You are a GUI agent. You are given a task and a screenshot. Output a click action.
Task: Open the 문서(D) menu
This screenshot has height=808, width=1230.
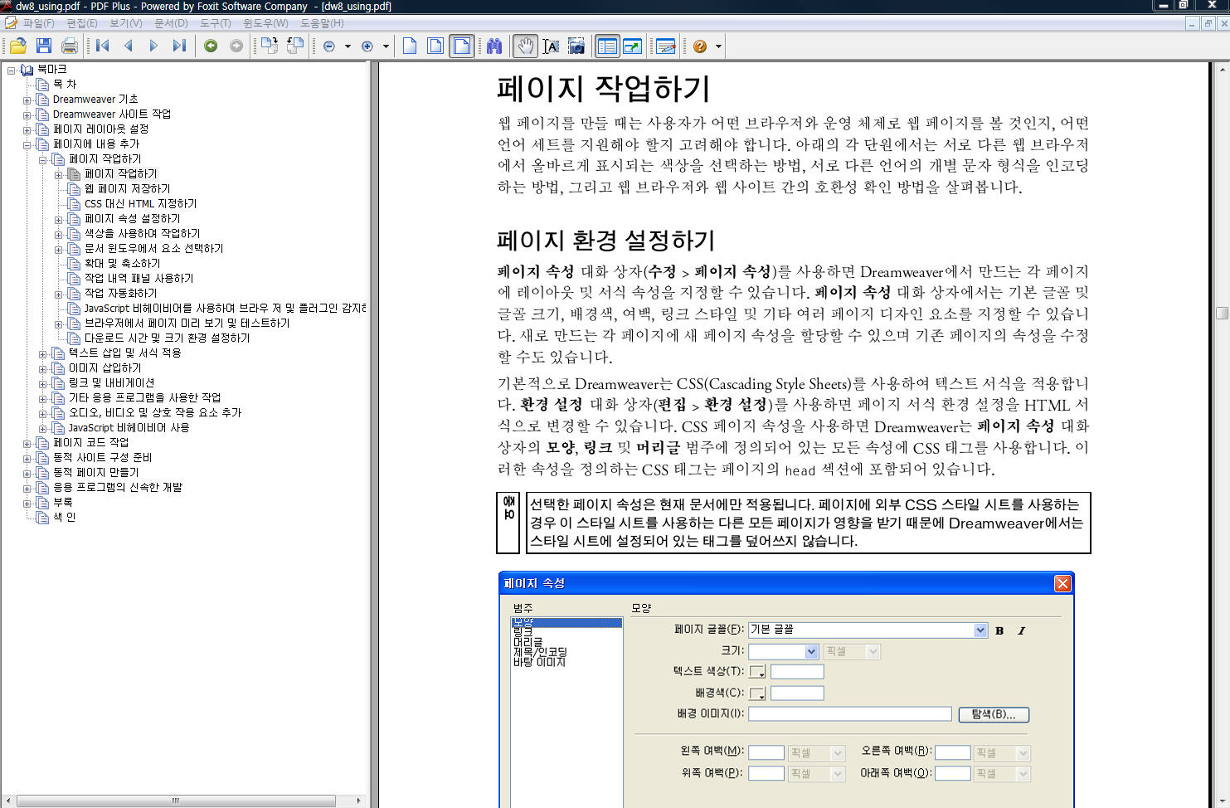[171, 23]
